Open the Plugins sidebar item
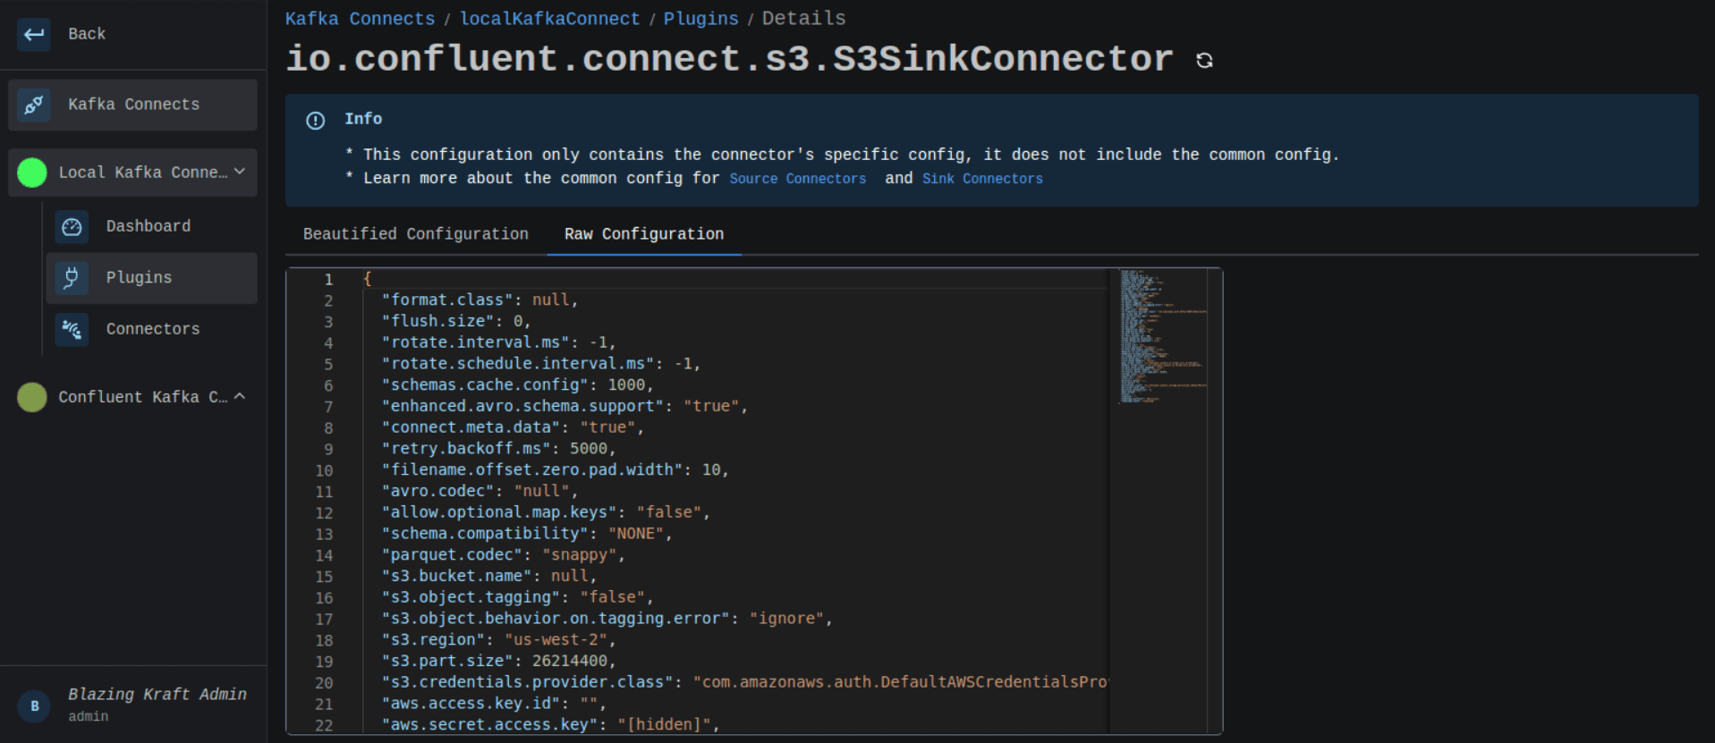Viewport: 1715px width, 743px height. coord(151,278)
